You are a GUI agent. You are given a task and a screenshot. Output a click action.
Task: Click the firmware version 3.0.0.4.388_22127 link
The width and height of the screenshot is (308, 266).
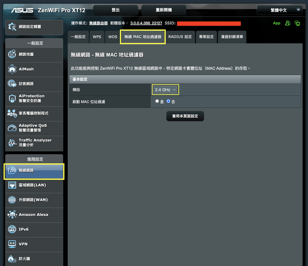pyautogui.click(x=146, y=23)
